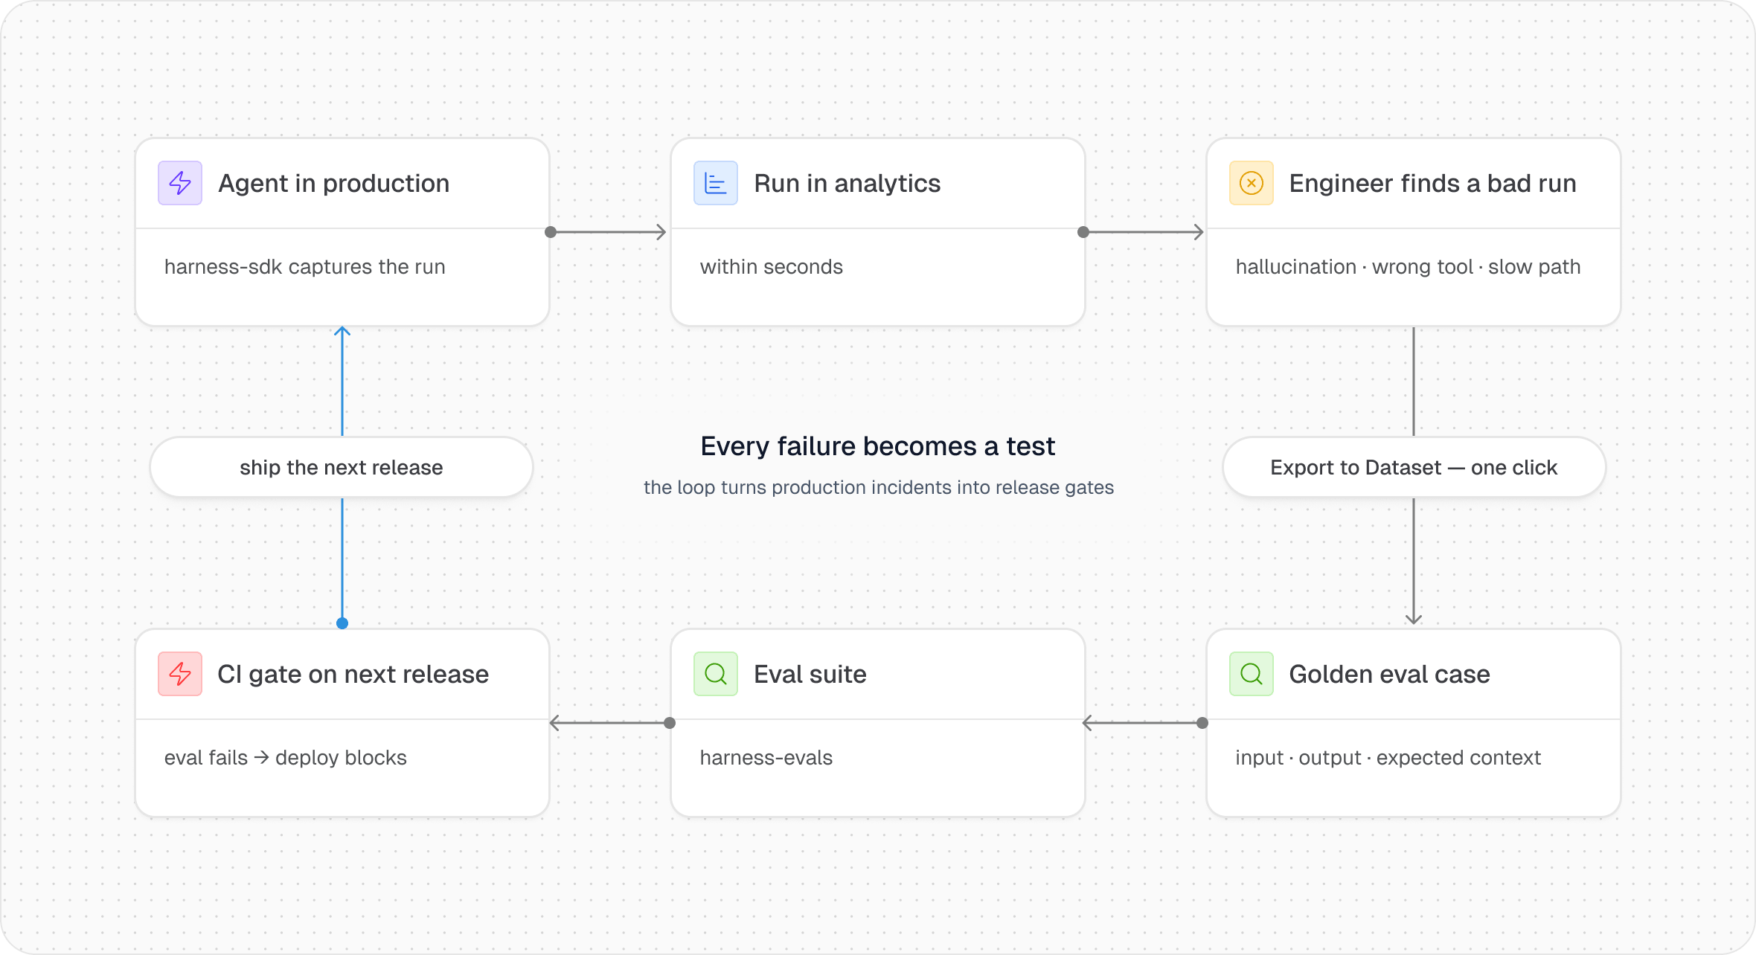The height and width of the screenshot is (955, 1756).
Task: Click the 'eval fails → deploy blocks' text
Action: click(286, 758)
